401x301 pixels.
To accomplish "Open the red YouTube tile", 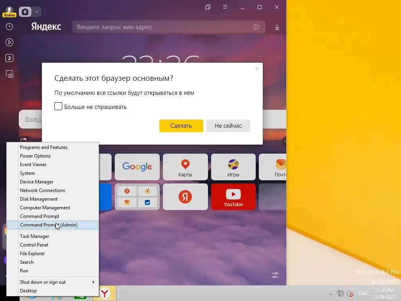I will click(233, 197).
